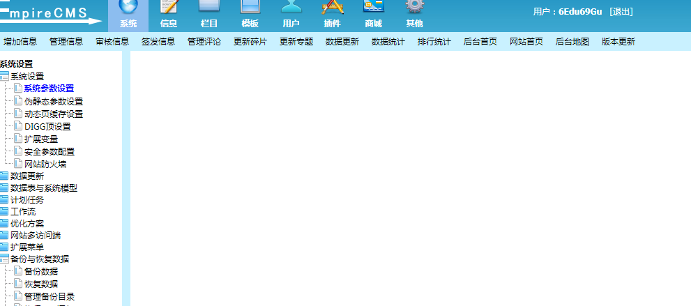
Task: Click page icon beside DIGG顶设置
Action: point(18,126)
